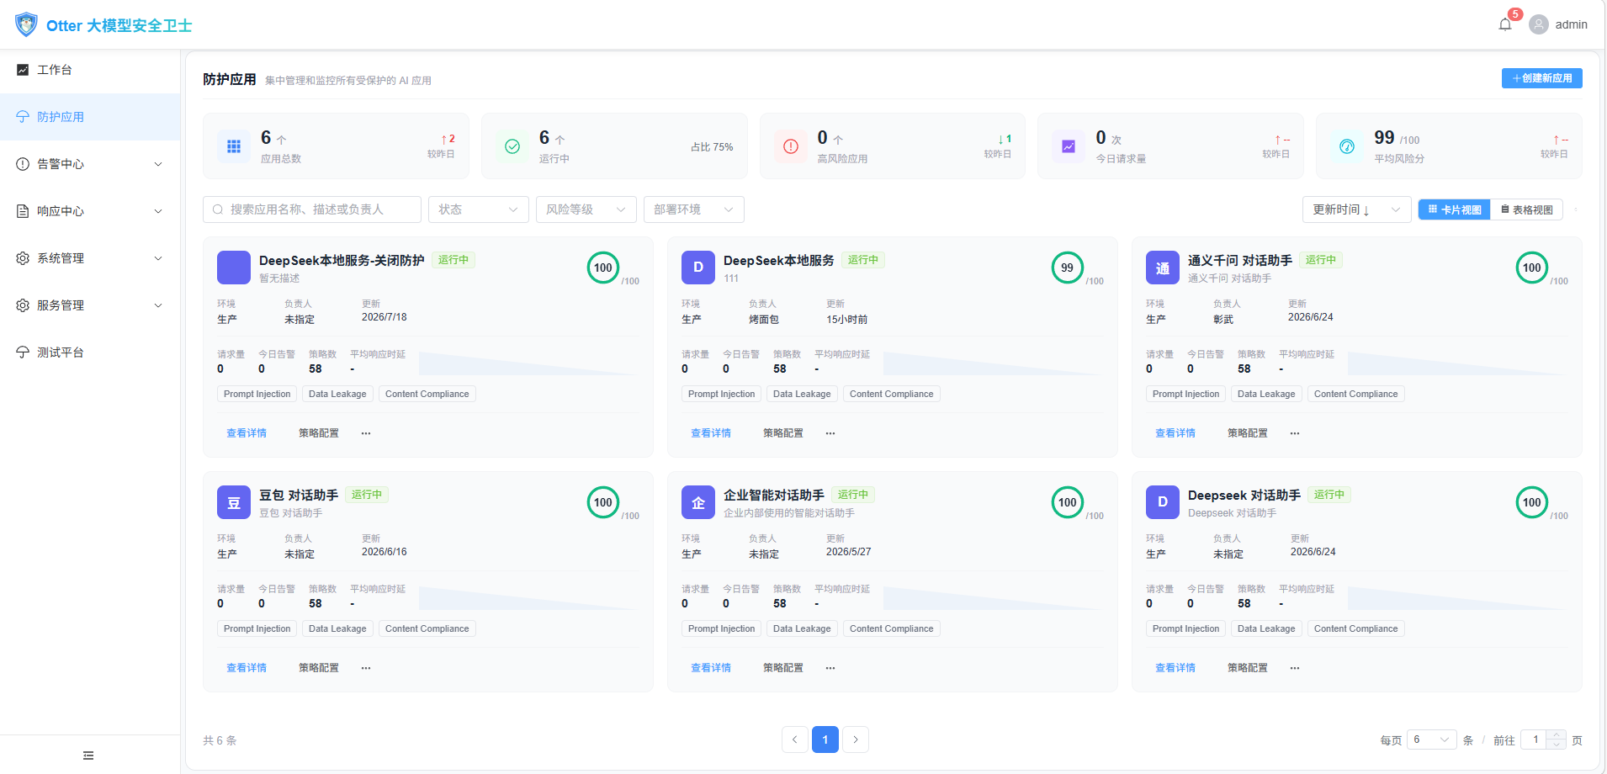The image size is (1607, 774).
Task: Click Content Compliance tag on 通义千问 card
Action: [x=1356, y=394]
